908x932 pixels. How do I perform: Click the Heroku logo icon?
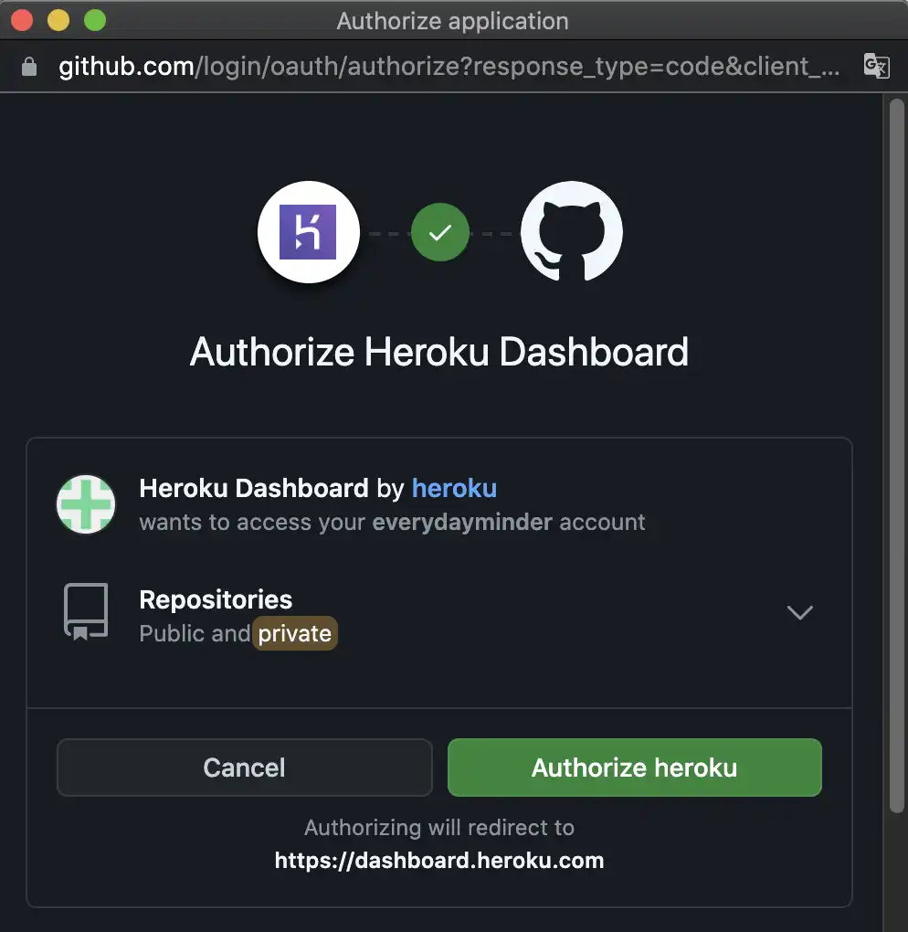tap(308, 231)
